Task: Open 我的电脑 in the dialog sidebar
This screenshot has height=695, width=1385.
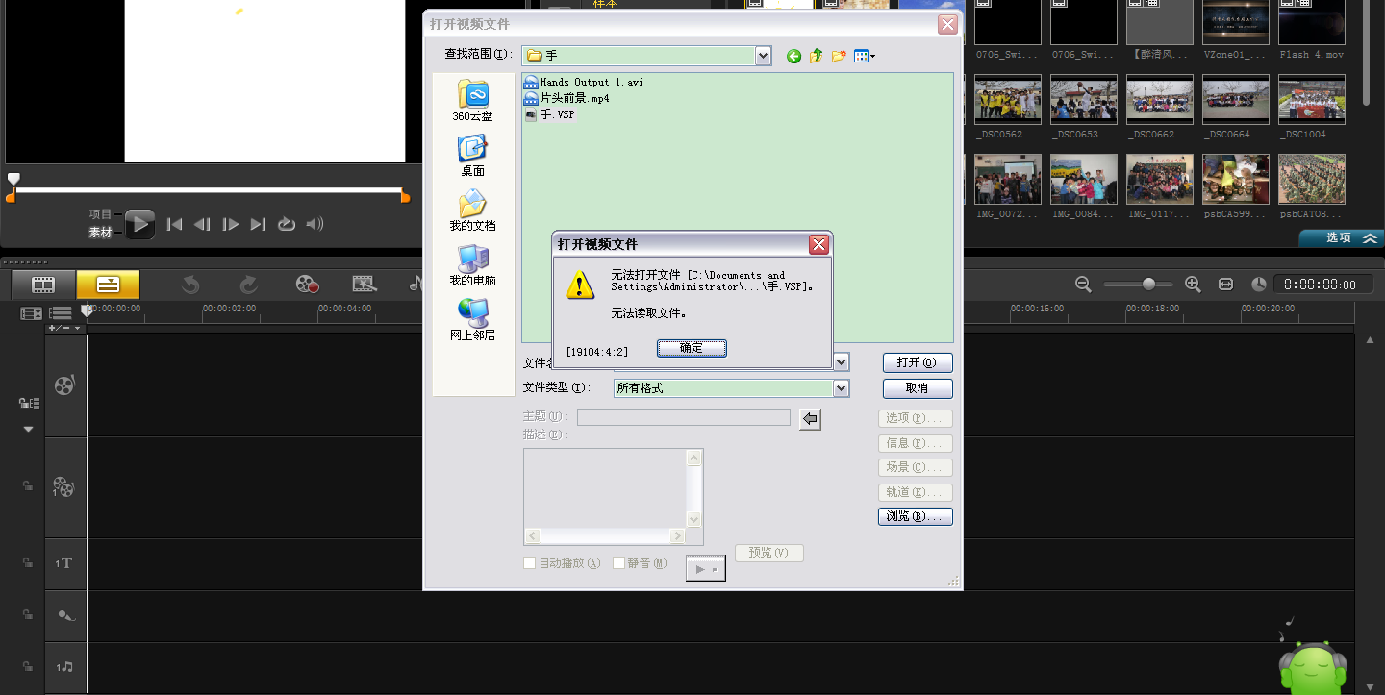Action: 471,266
